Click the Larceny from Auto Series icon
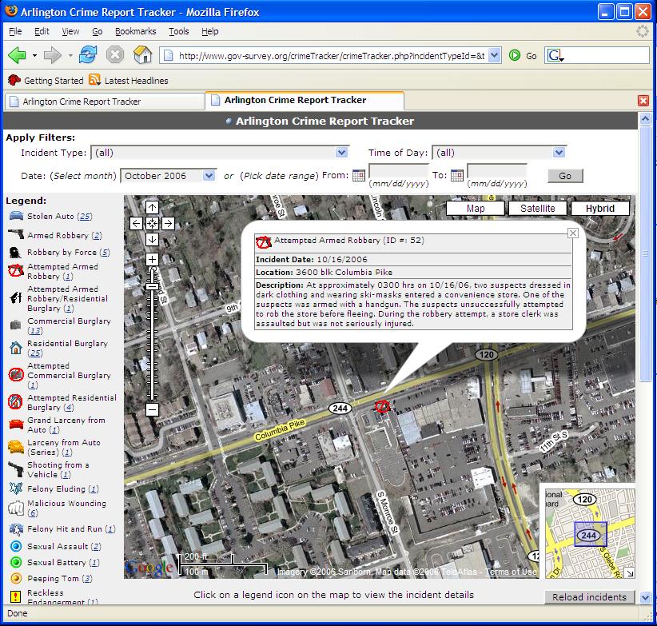Image resolution: width=657 pixels, height=626 pixels. tap(16, 447)
